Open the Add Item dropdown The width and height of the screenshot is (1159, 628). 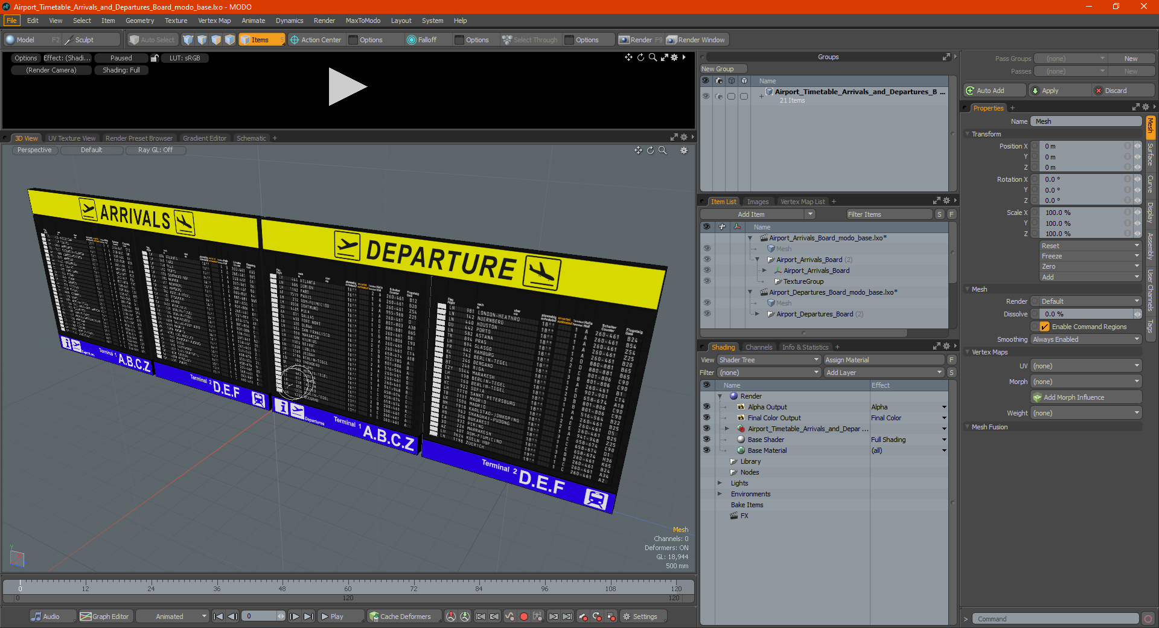[758, 214]
